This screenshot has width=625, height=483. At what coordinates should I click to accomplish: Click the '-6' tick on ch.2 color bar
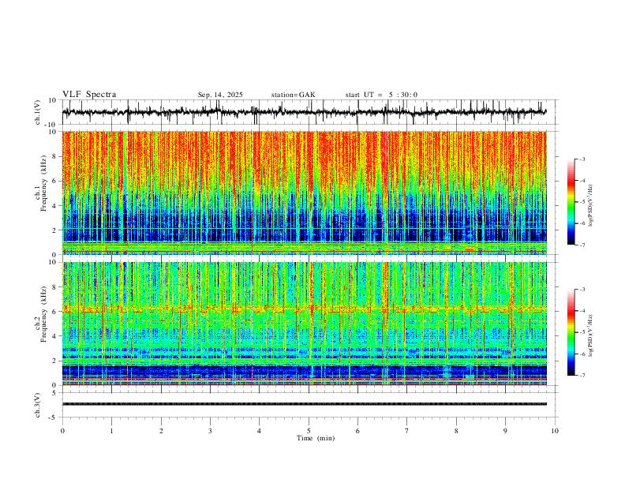pos(582,354)
